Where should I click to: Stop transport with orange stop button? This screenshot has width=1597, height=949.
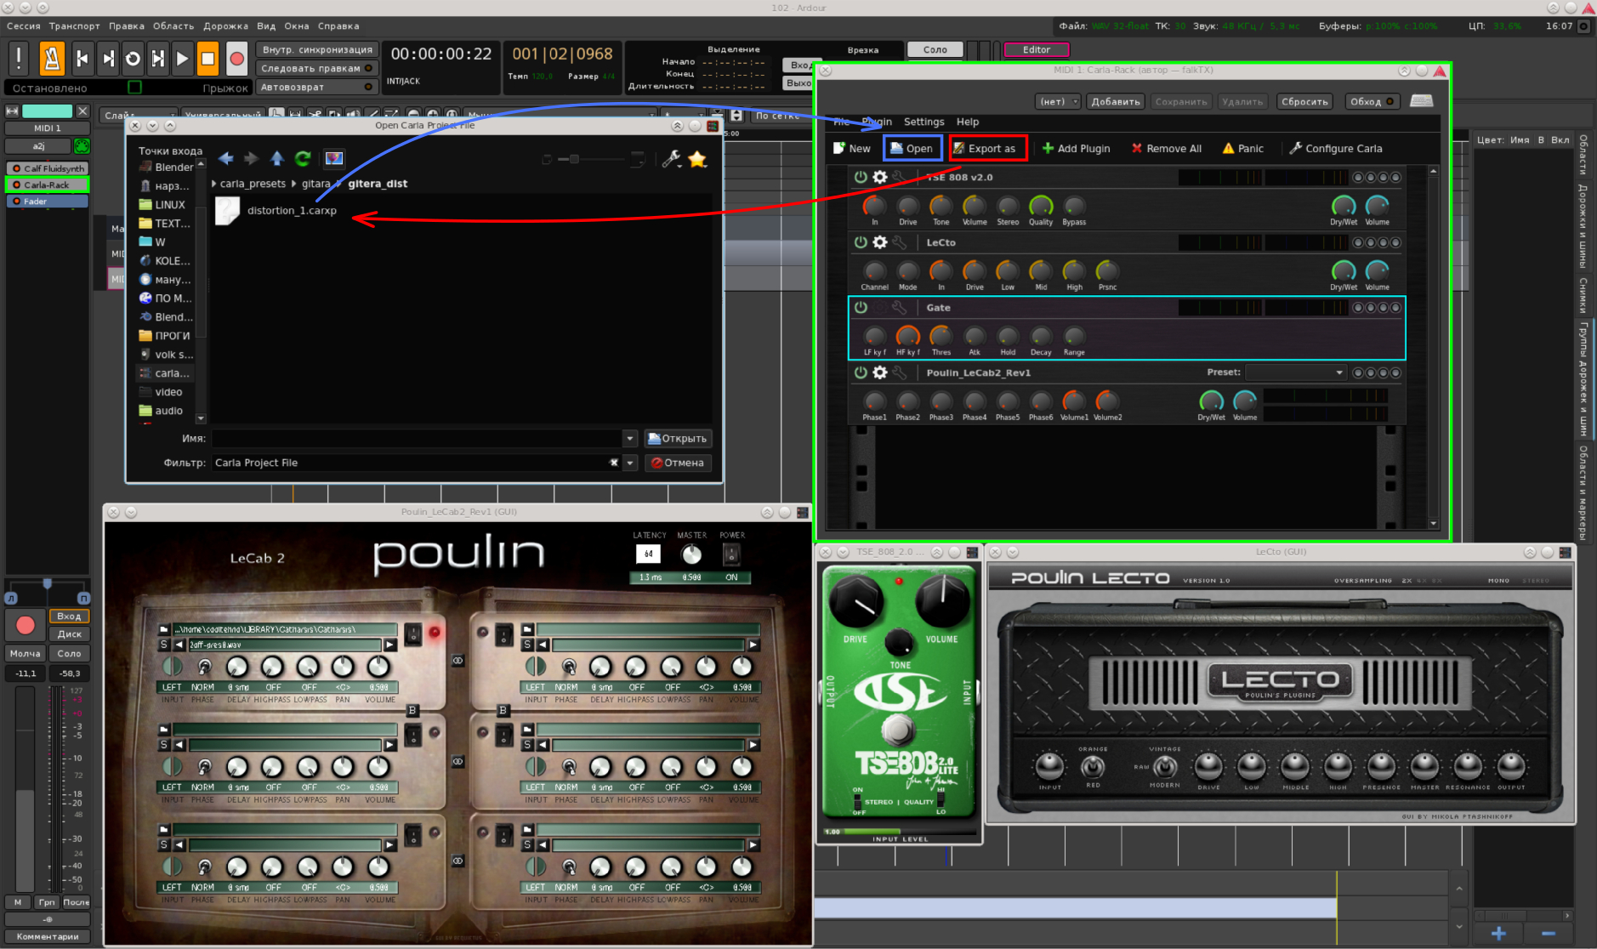tap(207, 59)
